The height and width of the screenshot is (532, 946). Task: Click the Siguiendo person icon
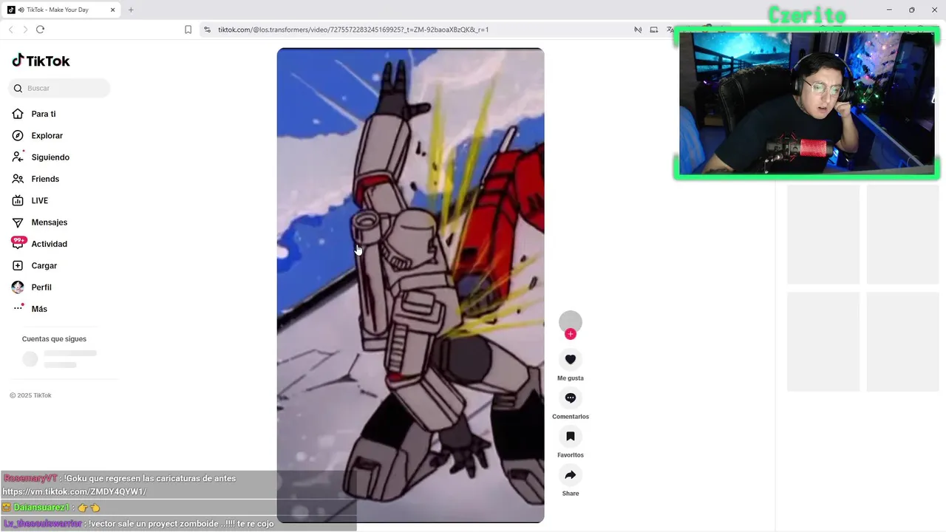tap(18, 157)
